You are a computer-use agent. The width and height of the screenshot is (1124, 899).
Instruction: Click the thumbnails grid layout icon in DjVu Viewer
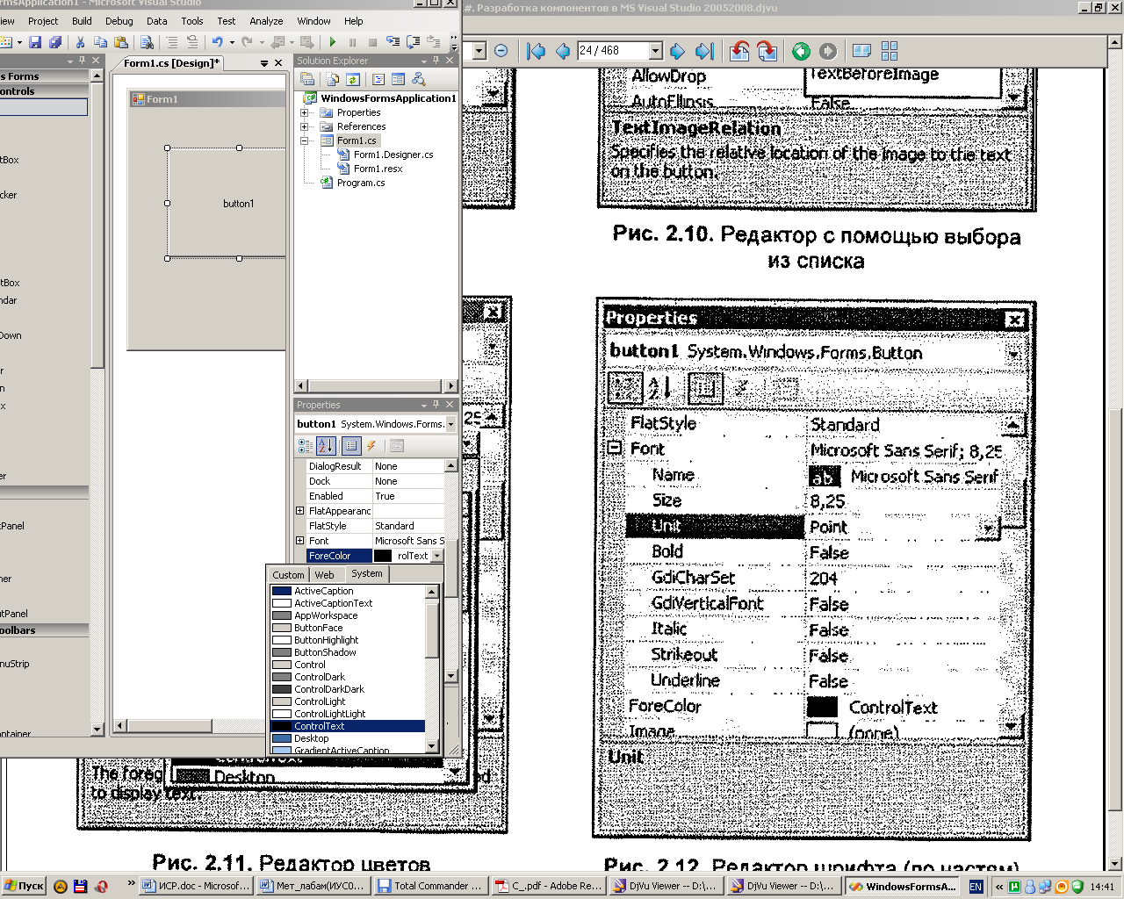pyautogui.click(x=890, y=51)
